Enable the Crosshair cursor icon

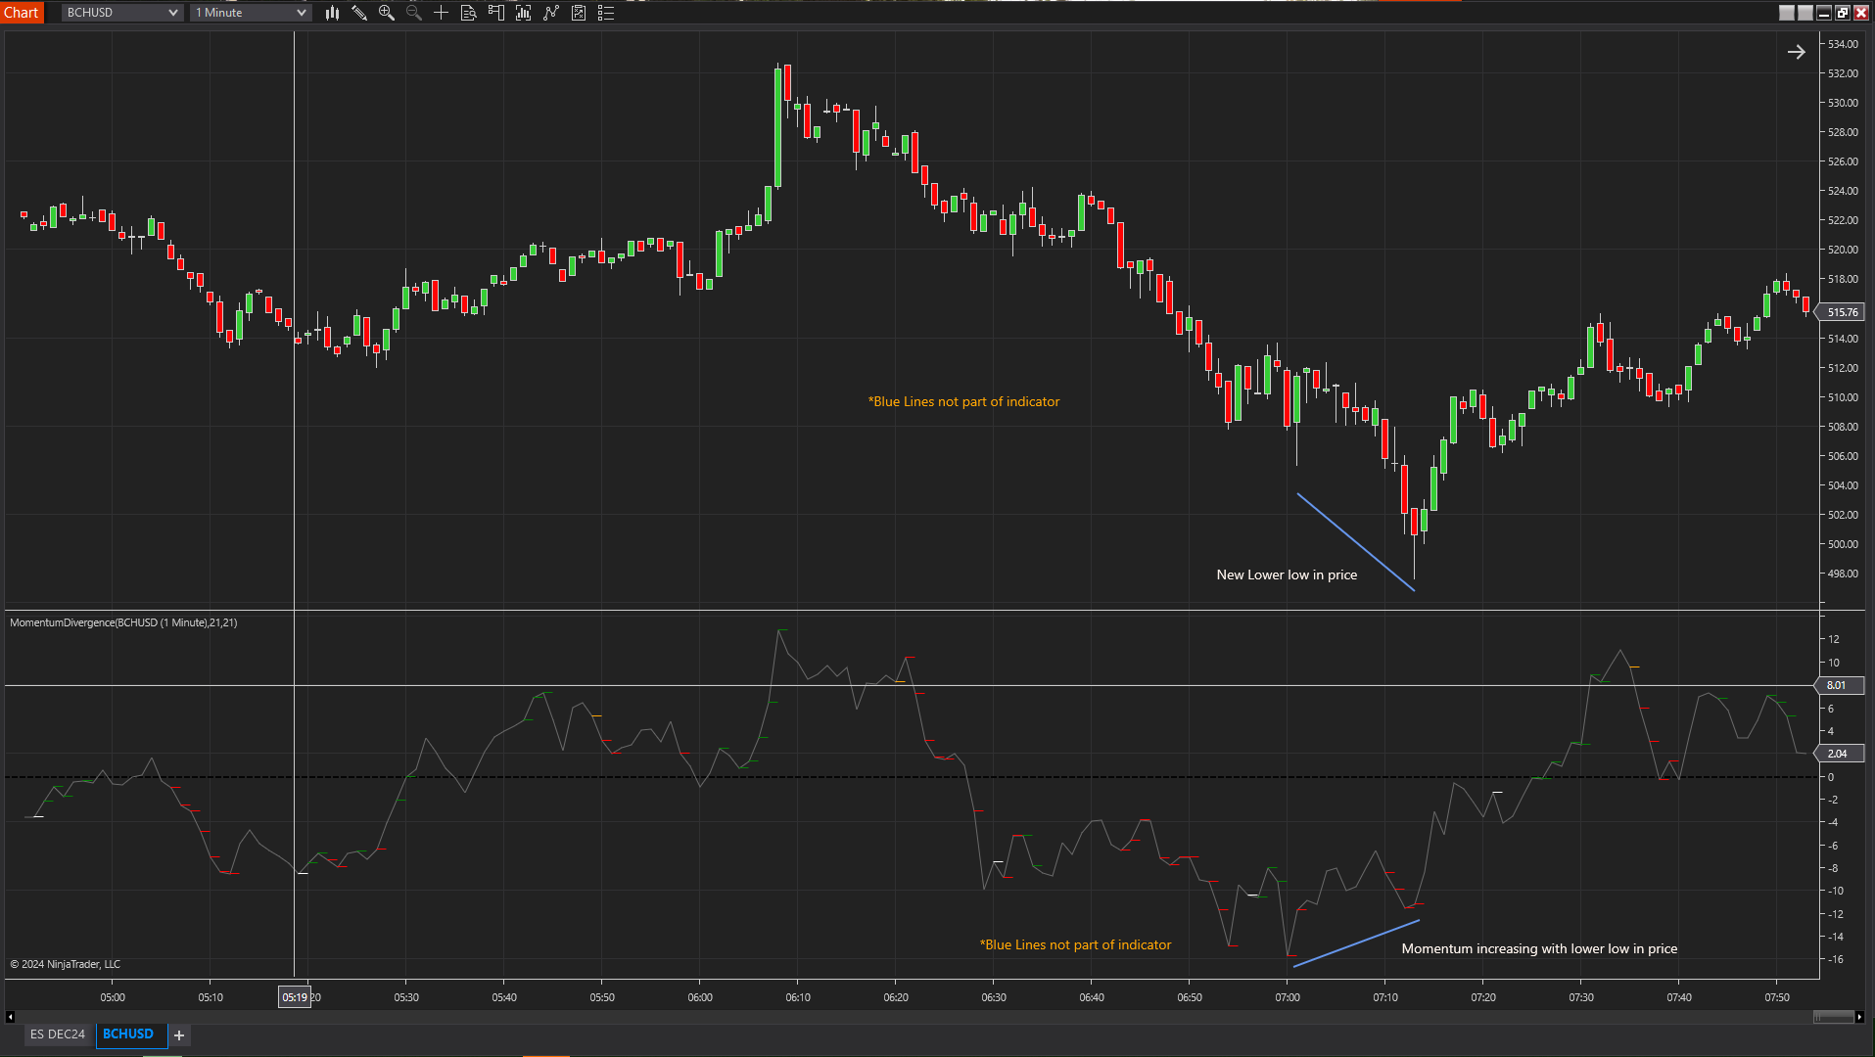[x=441, y=13]
